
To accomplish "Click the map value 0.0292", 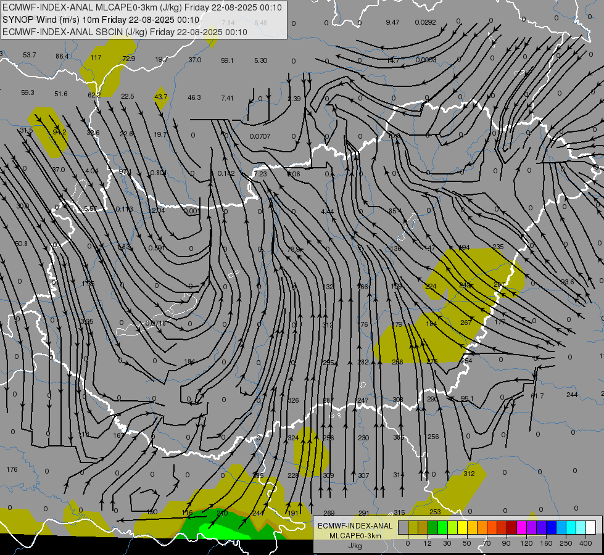I will pyautogui.click(x=425, y=22).
